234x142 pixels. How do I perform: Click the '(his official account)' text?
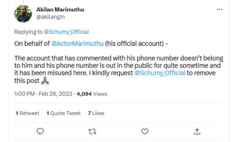point(135,43)
